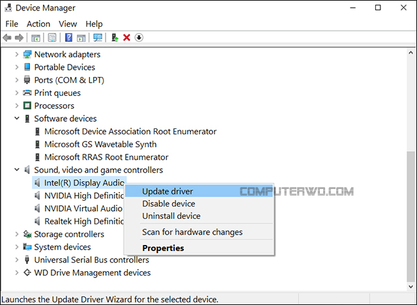Go back with the toolbar Back arrow

point(7,38)
